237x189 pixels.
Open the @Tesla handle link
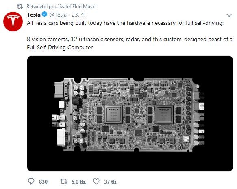tap(58, 15)
